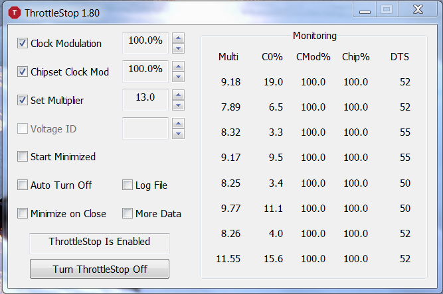443x294 pixels.
Task: Select the Multi value 8.25
Action: (230, 183)
